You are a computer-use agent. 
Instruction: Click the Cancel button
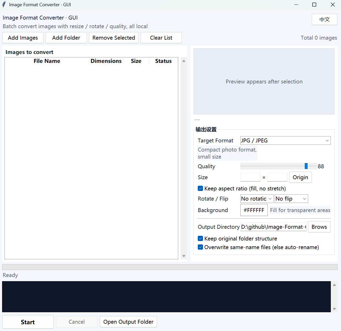(77, 322)
